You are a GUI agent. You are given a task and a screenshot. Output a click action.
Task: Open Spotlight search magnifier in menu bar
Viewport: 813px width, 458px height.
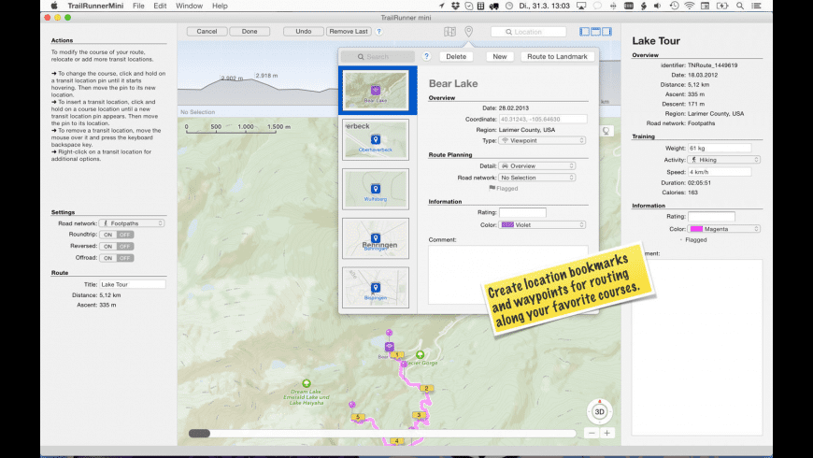pos(740,6)
